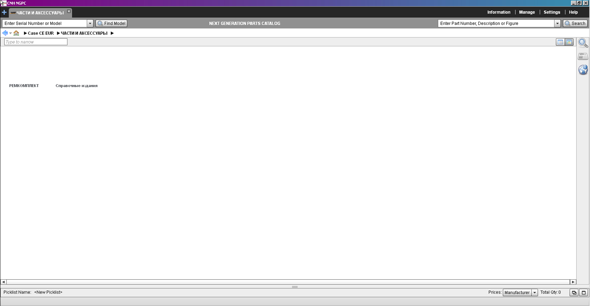590x306 pixels.
Task: Click the Find Model button
Action: click(111, 23)
